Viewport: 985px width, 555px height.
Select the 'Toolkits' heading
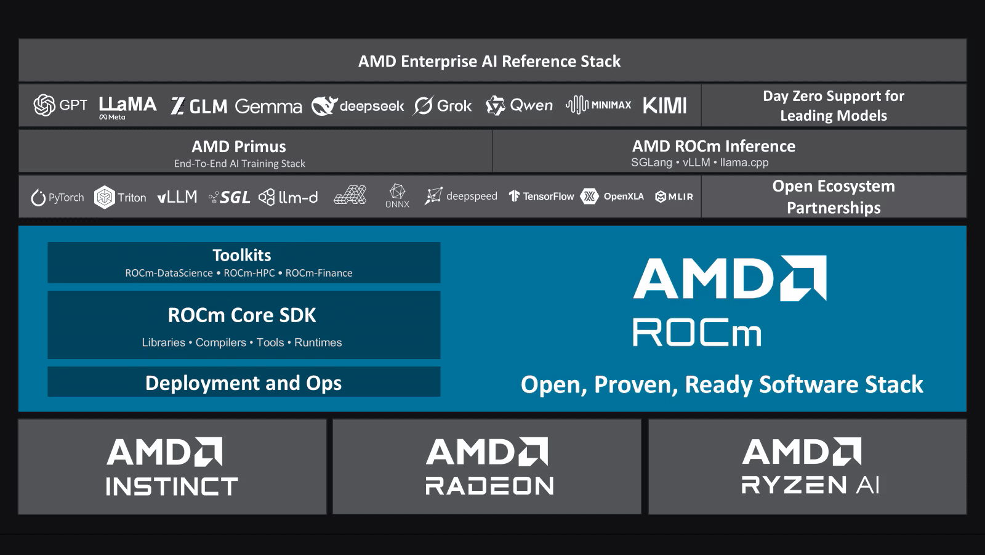tap(242, 255)
